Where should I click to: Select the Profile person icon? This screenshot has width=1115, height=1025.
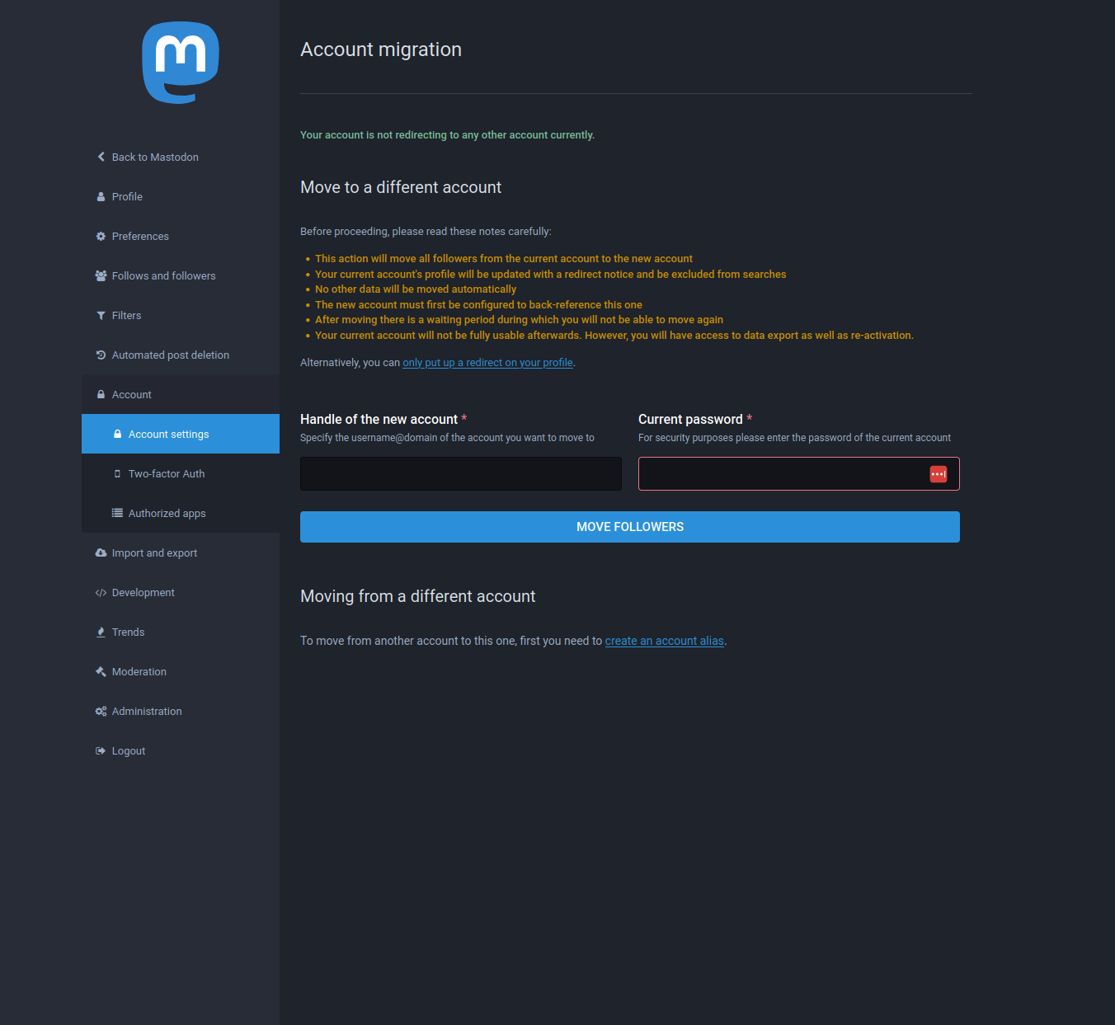101,196
